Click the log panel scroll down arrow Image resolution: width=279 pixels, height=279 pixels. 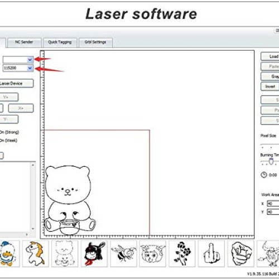33,229
